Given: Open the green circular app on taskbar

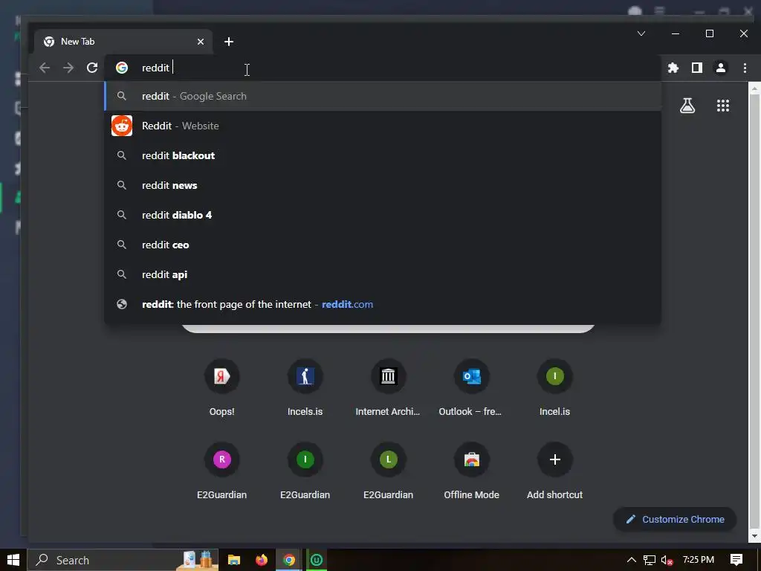Looking at the screenshot, I should pos(316,560).
